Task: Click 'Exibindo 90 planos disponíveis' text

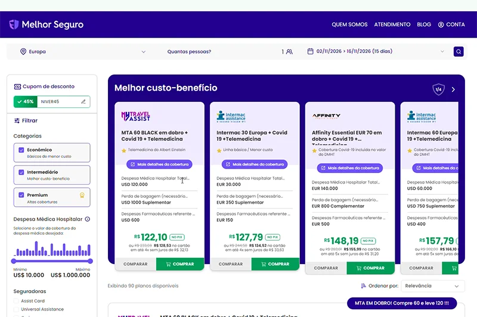Action: coord(143,286)
